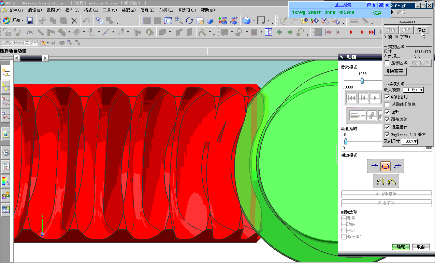Open the Assembly Navigator sidebar icon

[5, 87]
